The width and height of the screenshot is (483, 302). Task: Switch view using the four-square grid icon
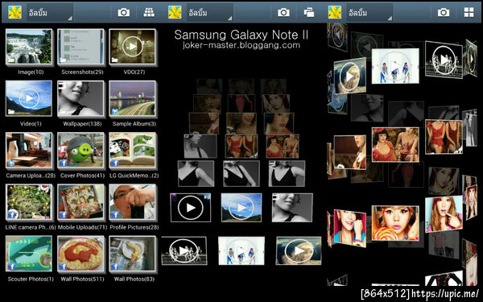[469, 12]
